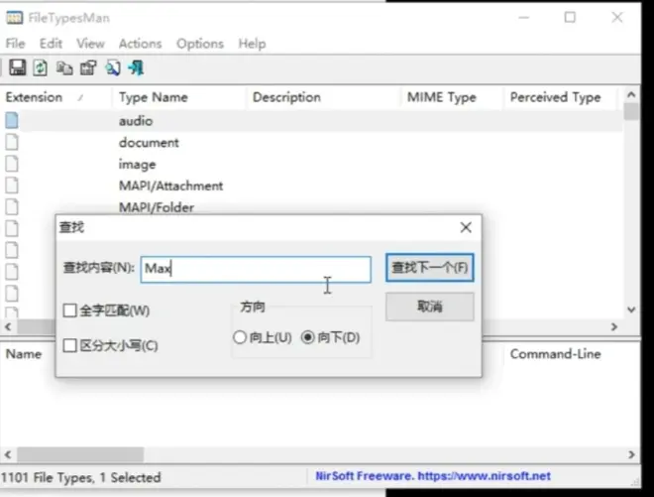Select the file icon beside the audio row
The height and width of the screenshot is (497, 654).
click(12, 121)
